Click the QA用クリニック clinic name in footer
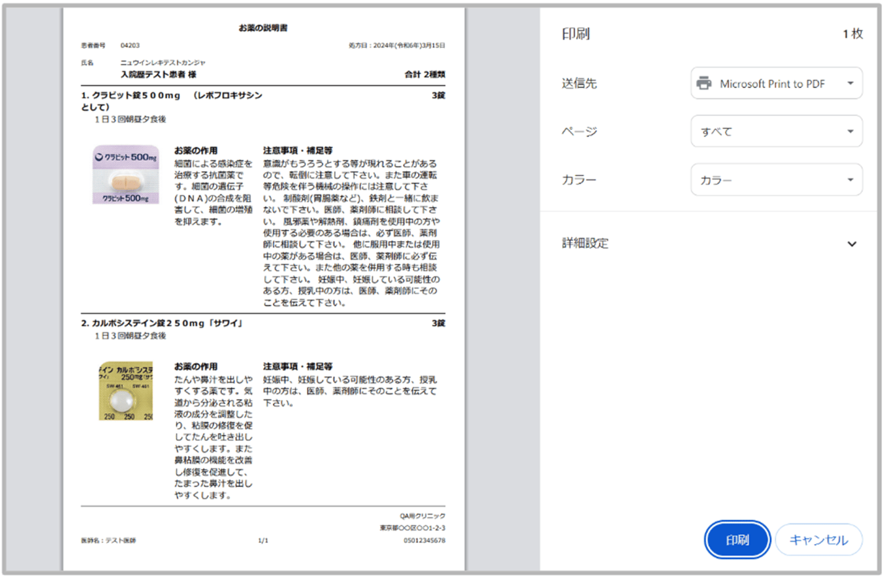 (423, 516)
